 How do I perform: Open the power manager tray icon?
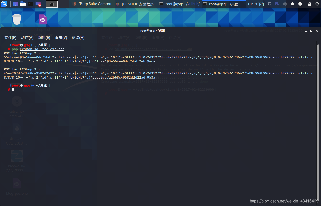[x=300, y=4]
